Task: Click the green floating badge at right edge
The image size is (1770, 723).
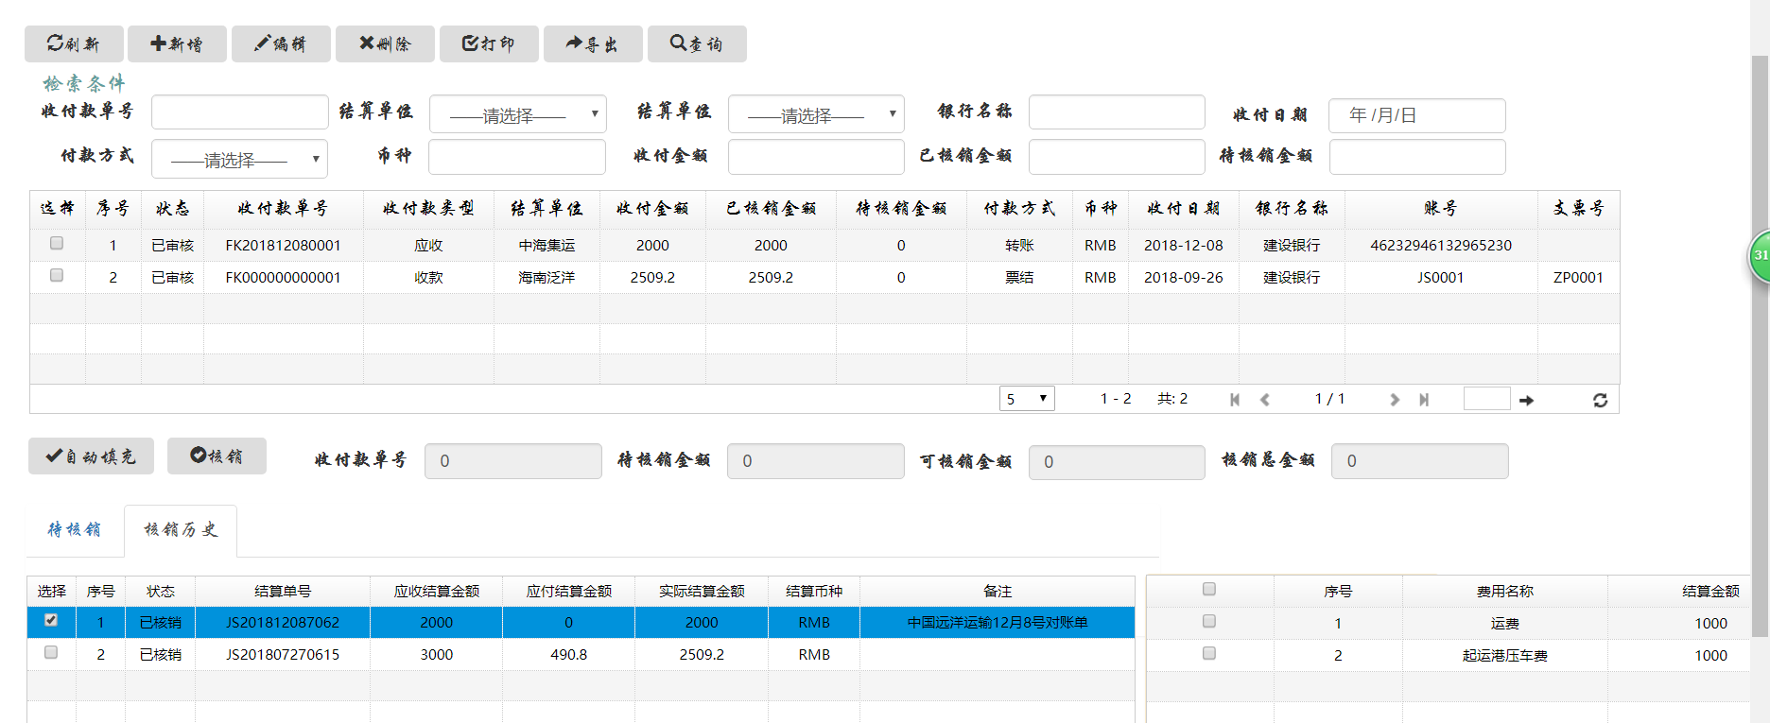Action: [1760, 255]
